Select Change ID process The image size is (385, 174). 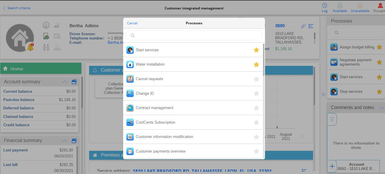point(193,93)
